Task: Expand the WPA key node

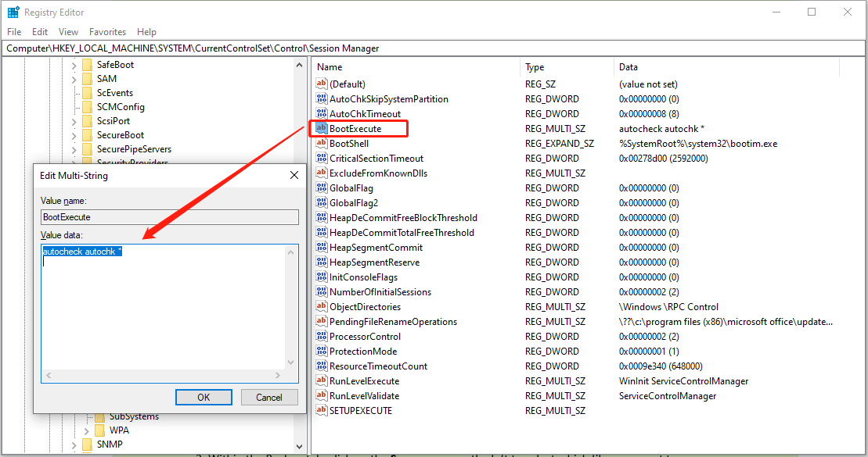Action: pyautogui.click(x=87, y=430)
